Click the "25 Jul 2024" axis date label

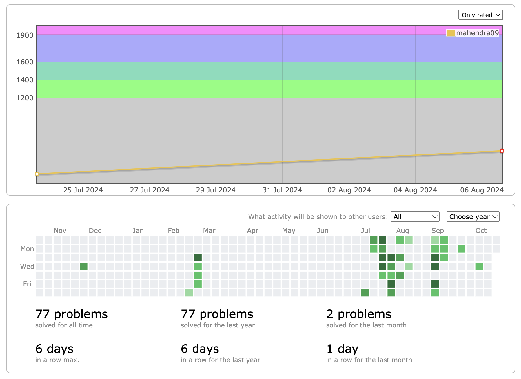tap(83, 190)
